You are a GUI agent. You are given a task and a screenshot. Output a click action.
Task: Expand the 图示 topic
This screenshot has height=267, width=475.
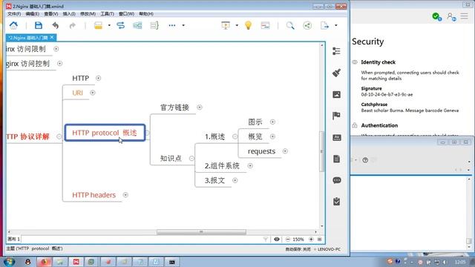click(272, 122)
